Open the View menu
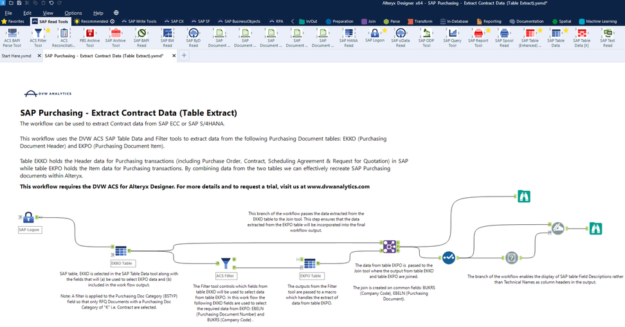The height and width of the screenshot is (327, 625). pyautogui.click(x=48, y=13)
